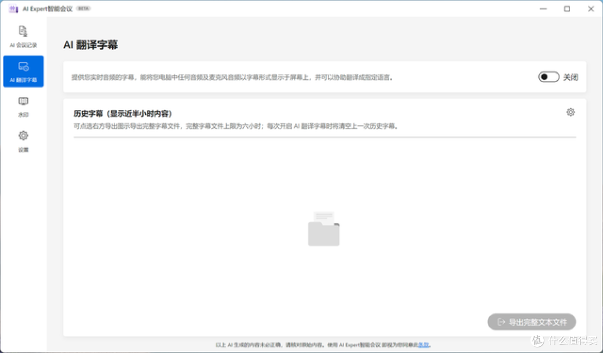Click the AI 翻译字幕 page heading
The width and height of the screenshot is (603, 353).
coord(91,45)
